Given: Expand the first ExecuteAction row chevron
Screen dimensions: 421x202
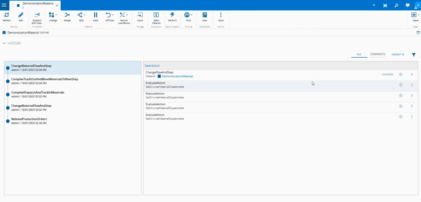Looking at the screenshot, I should (x=412, y=96).
